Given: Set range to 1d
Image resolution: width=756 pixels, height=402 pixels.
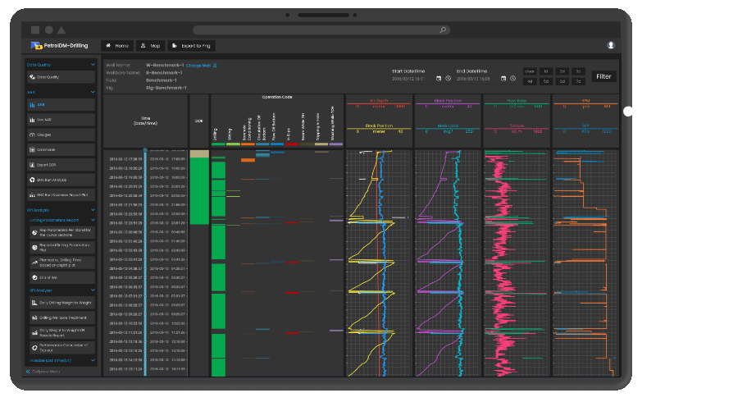Looking at the screenshot, I should click(x=546, y=71).
